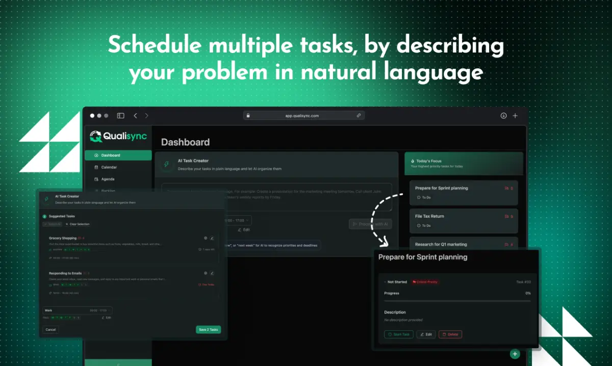Click the green floating add task button
Screen dimensions: 612x366
(x=515, y=354)
